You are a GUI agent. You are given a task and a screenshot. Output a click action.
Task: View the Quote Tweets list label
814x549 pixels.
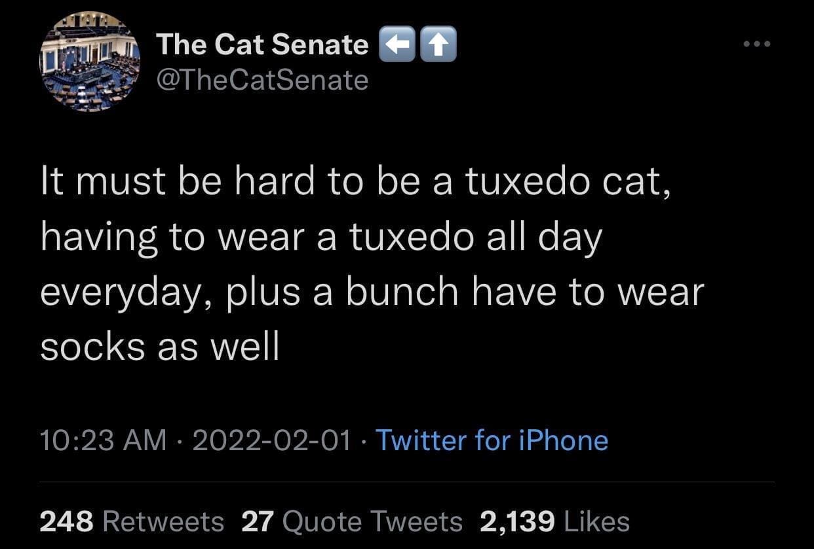(x=375, y=522)
